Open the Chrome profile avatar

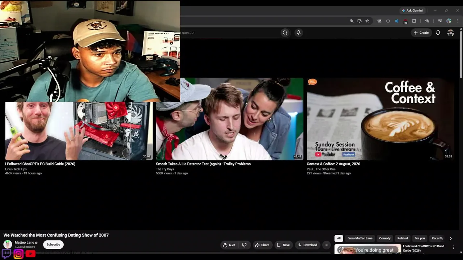click(x=449, y=21)
